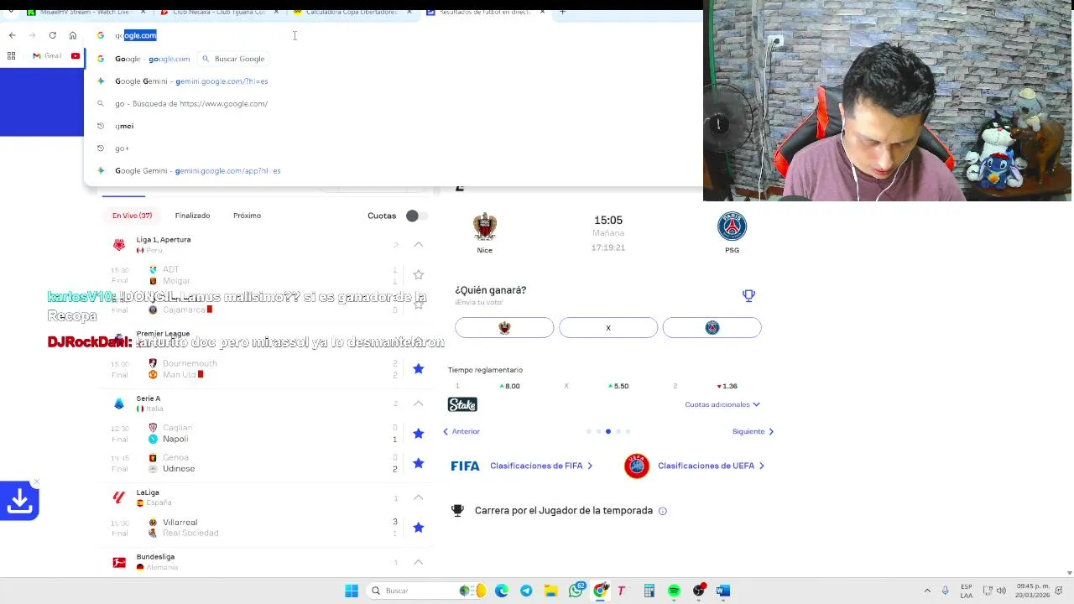Open the YouTube bookmark icon
Viewport: 1074px width, 604px height.
click(x=76, y=56)
